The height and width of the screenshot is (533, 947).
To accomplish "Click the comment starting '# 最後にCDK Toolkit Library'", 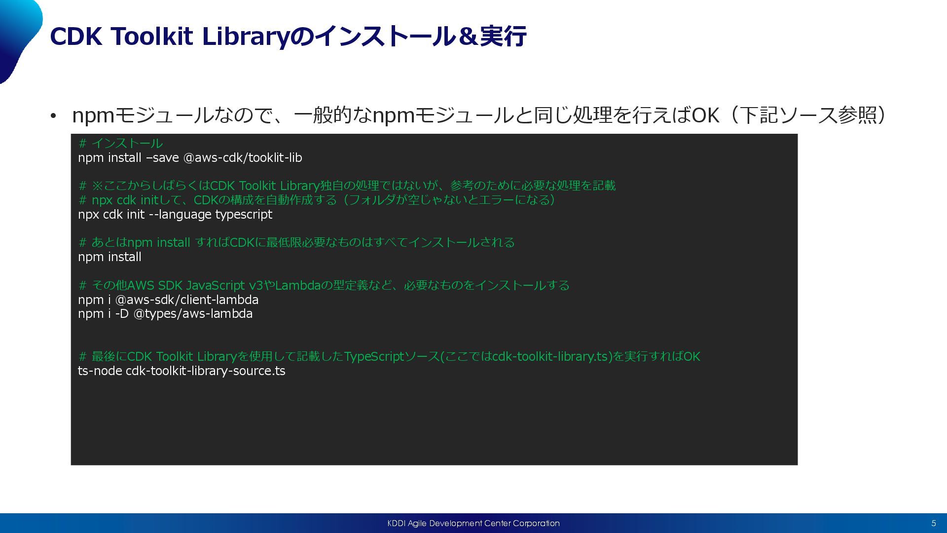I will (x=389, y=356).
